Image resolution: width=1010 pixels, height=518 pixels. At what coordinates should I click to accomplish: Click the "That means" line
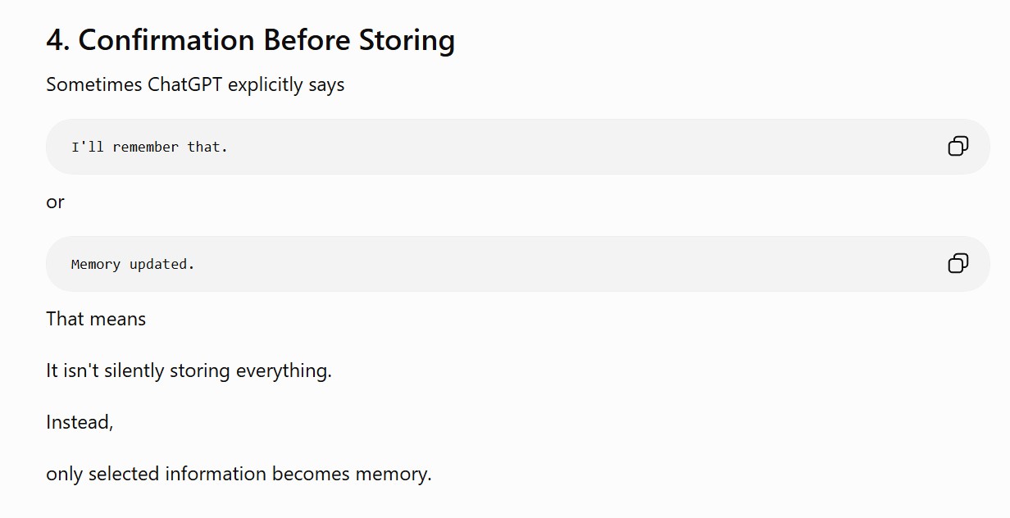[96, 319]
